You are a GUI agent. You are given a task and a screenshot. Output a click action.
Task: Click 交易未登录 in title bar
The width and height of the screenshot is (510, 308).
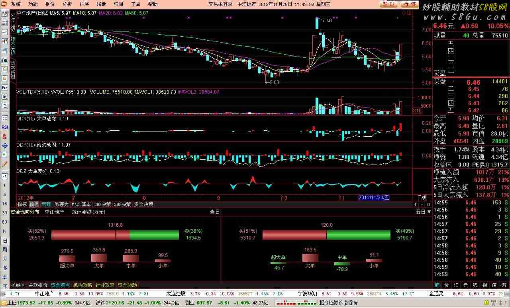220,4
